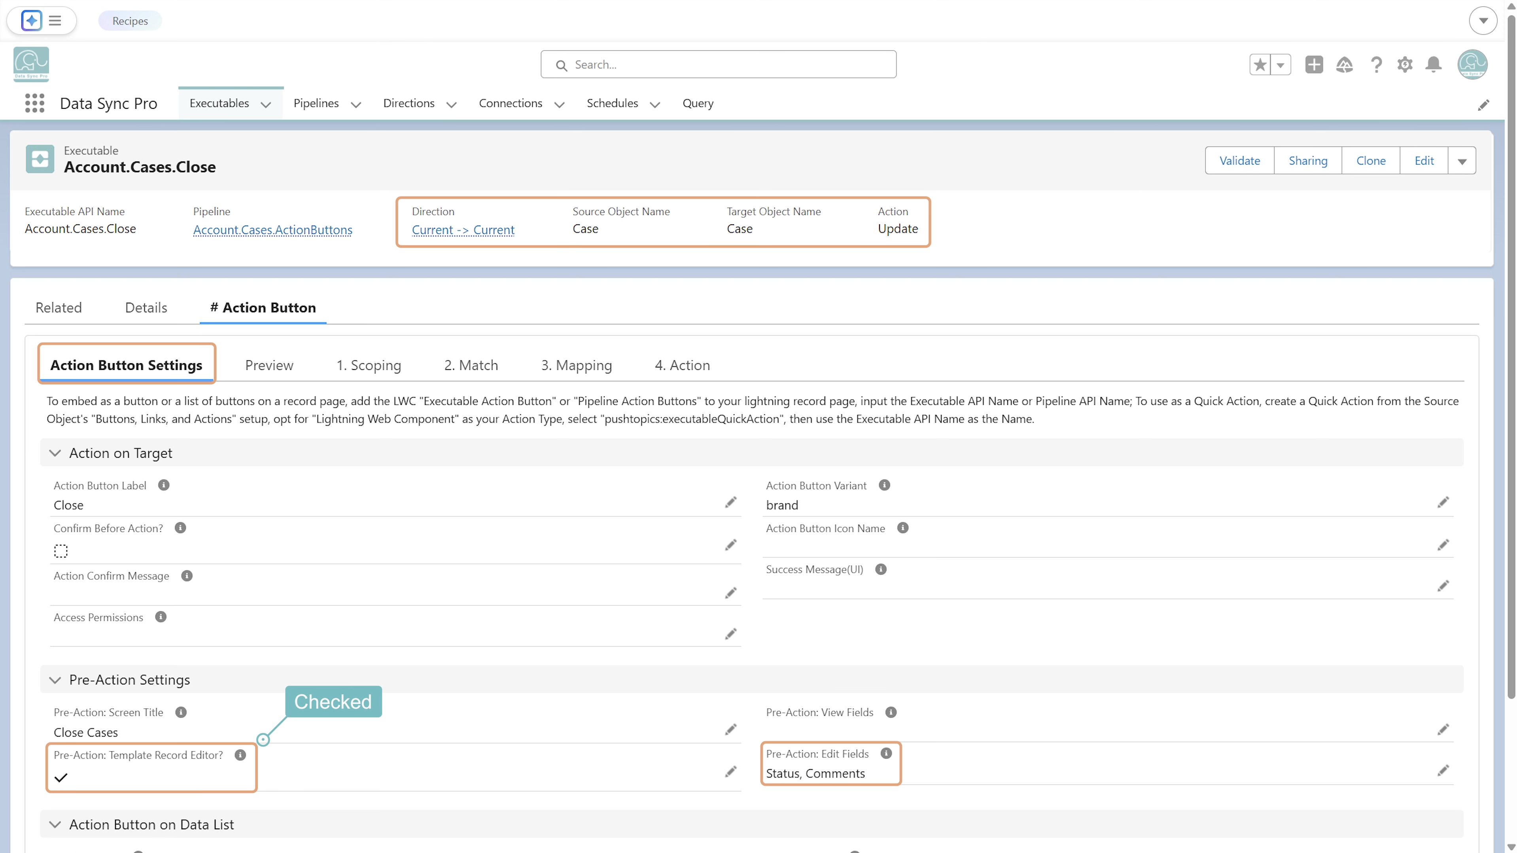Edit the Confirm Before Action pencil
This screenshot has height=853, width=1517.
click(x=731, y=545)
